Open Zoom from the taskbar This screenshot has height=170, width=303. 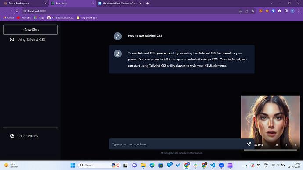point(221,165)
